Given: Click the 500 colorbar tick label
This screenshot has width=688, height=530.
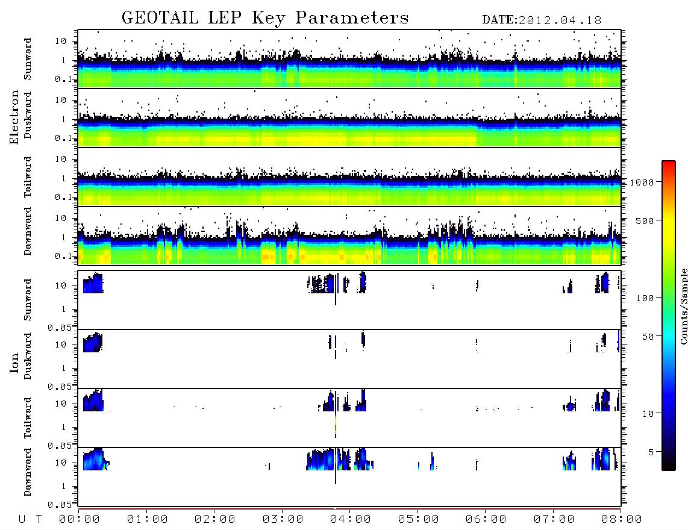Looking at the screenshot, I should click(645, 221).
